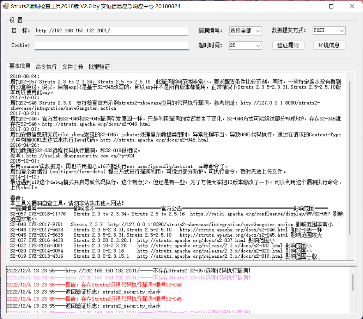Click the 环境信息 button
Image resolution: width=363 pixels, height=319 pixels.
pos(329,45)
